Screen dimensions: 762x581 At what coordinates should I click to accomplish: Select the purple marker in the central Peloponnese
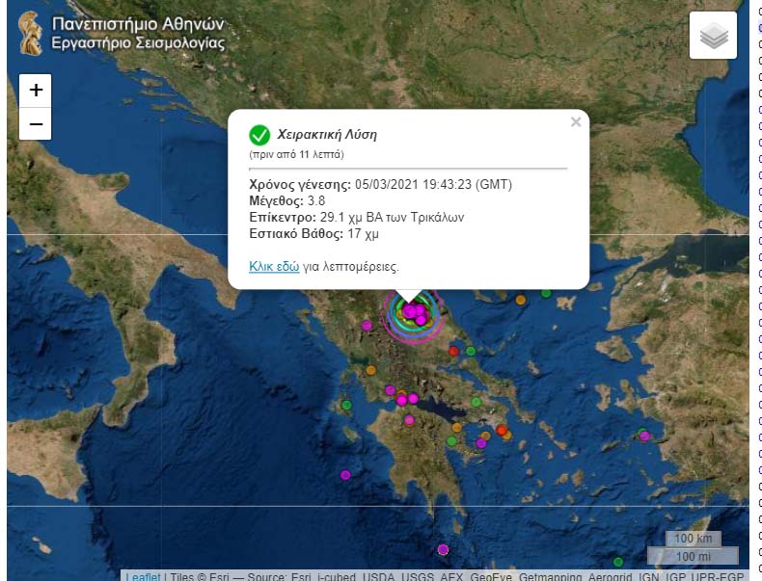(409, 420)
